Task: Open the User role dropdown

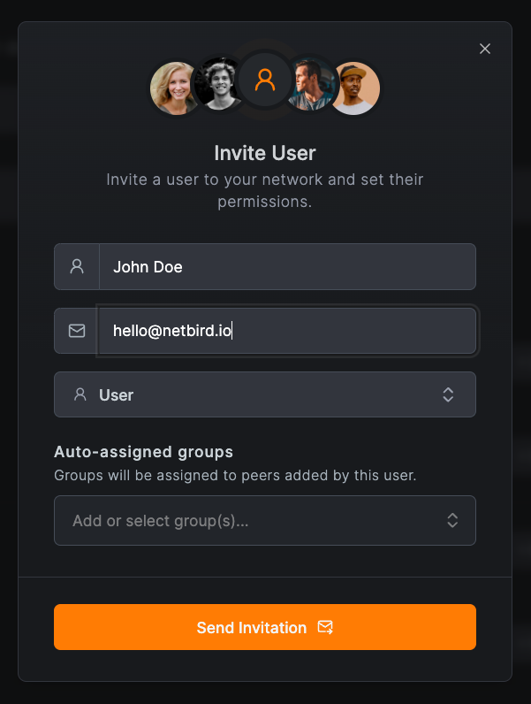Action: point(265,394)
